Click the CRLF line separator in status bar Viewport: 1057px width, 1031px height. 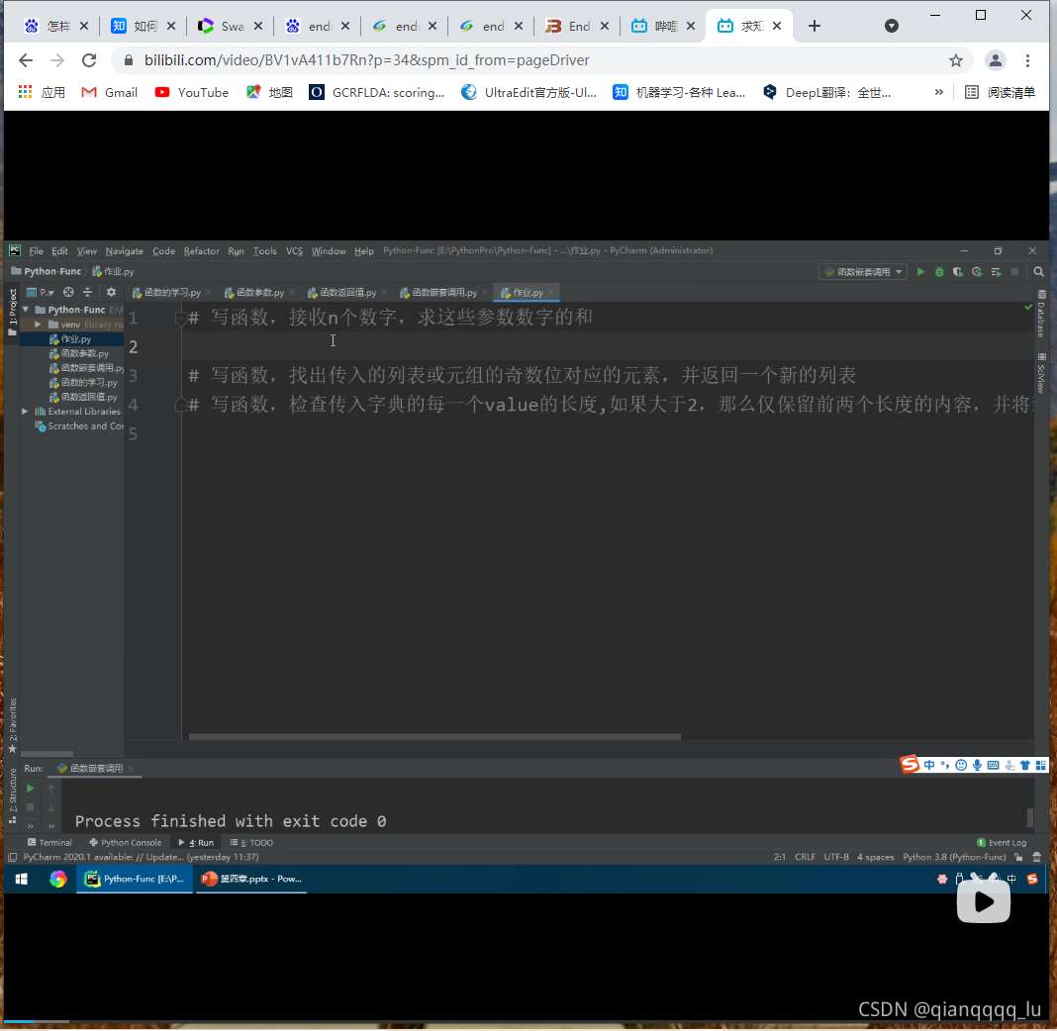click(805, 857)
